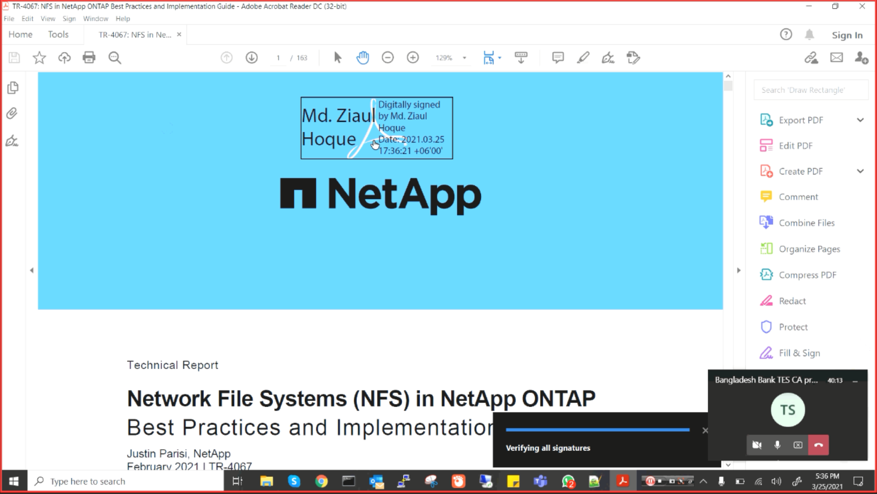Open the Edit menu

[28, 19]
